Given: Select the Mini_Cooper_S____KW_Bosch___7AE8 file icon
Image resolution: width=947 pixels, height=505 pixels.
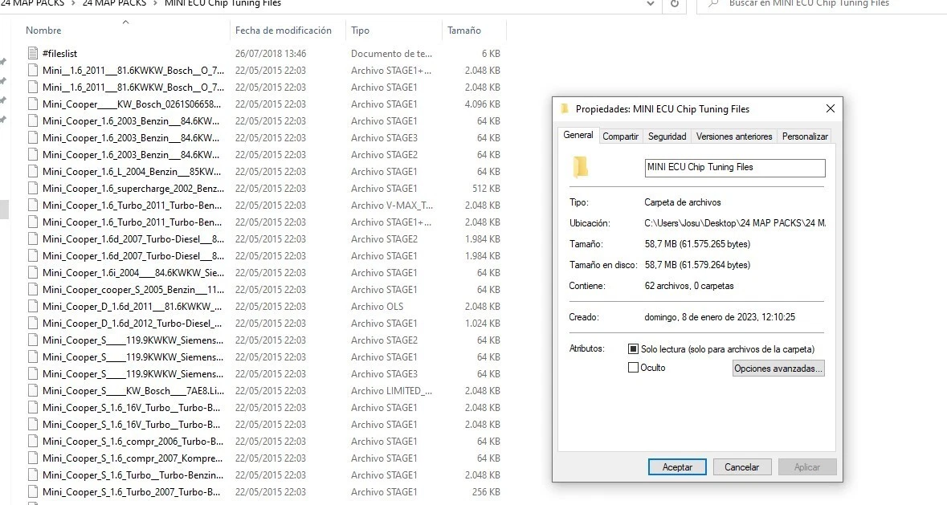Looking at the screenshot, I should [33, 391].
